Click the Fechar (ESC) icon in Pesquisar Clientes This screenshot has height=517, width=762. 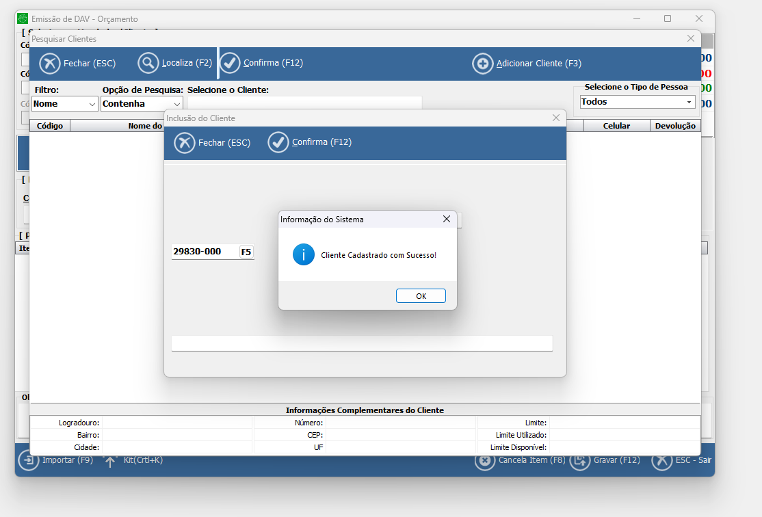tap(50, 64)
